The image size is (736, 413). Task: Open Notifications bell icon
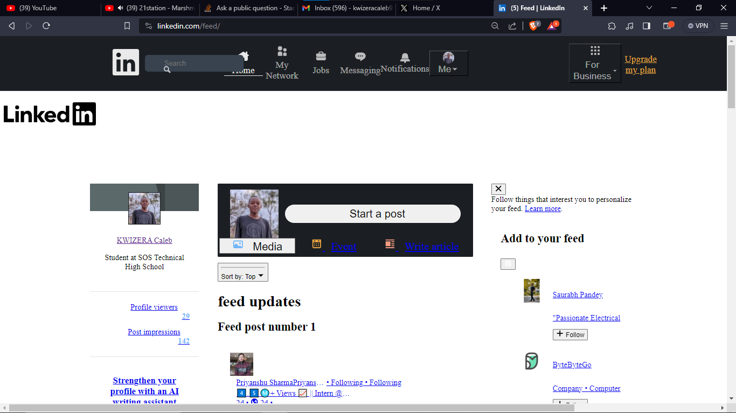[405, 58]
